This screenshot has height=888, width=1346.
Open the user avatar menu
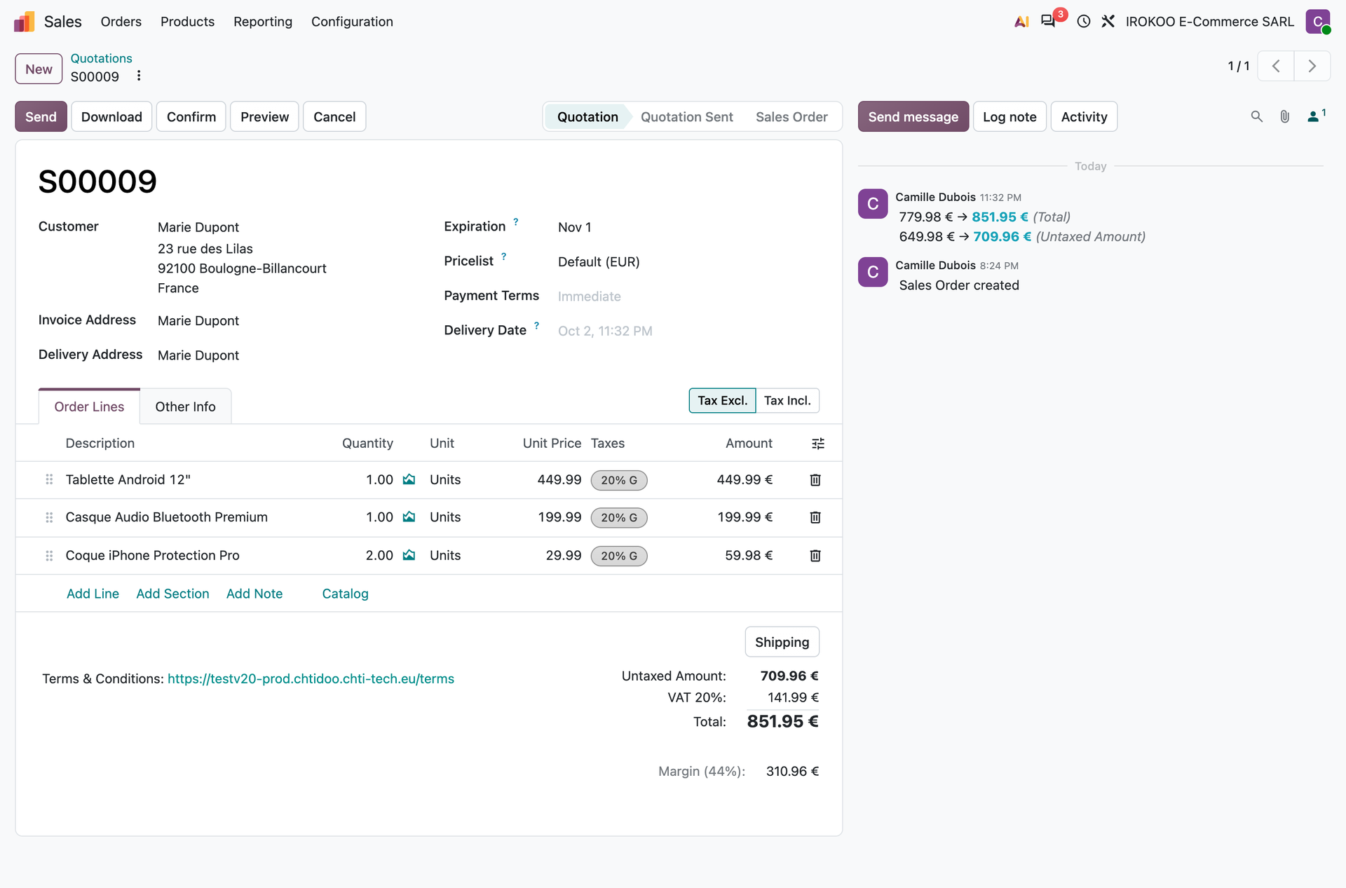coord(1318,22)
